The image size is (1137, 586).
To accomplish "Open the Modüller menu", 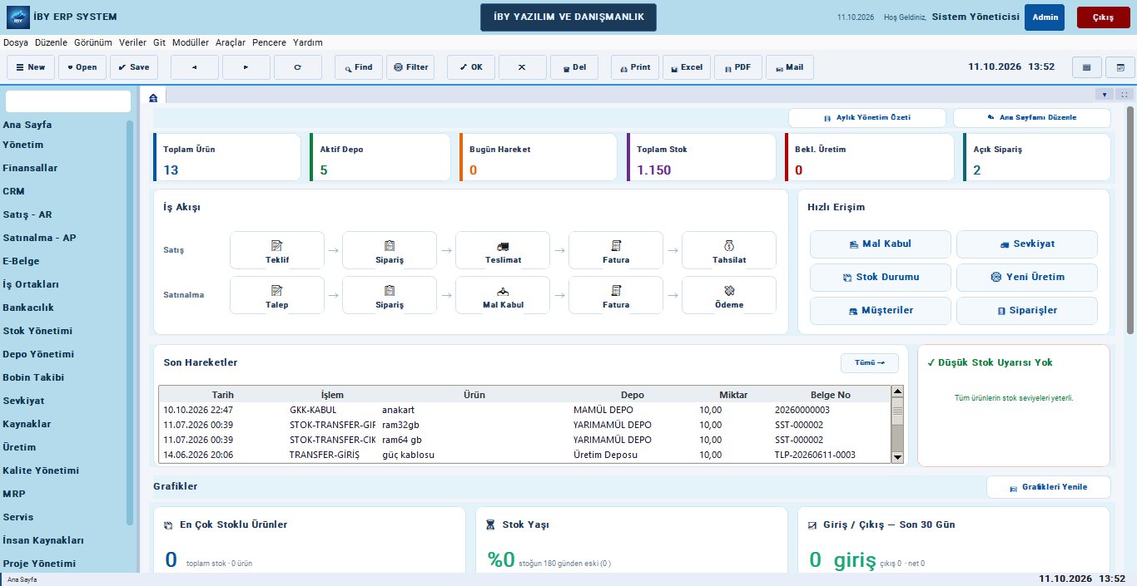I will 191,42.
